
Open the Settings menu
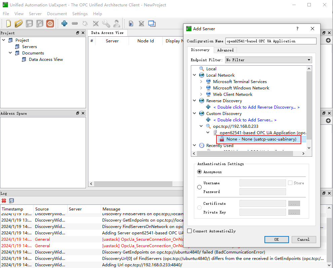80,14
